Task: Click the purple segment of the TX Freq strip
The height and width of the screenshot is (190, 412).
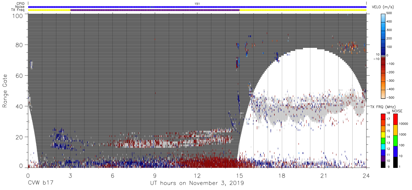Action: point(155,10)
